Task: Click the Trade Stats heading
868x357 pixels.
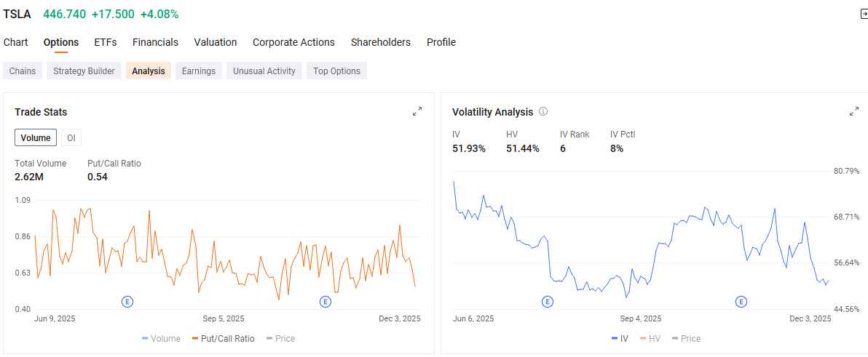Action: point(41,112)
